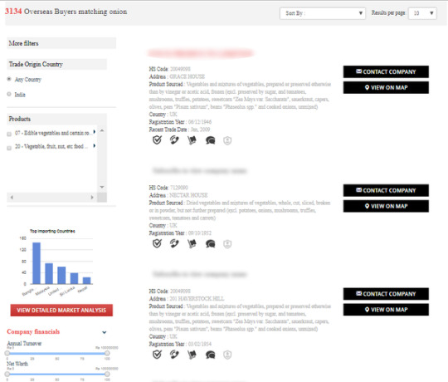Click Products list scroll up arrow

102,130
